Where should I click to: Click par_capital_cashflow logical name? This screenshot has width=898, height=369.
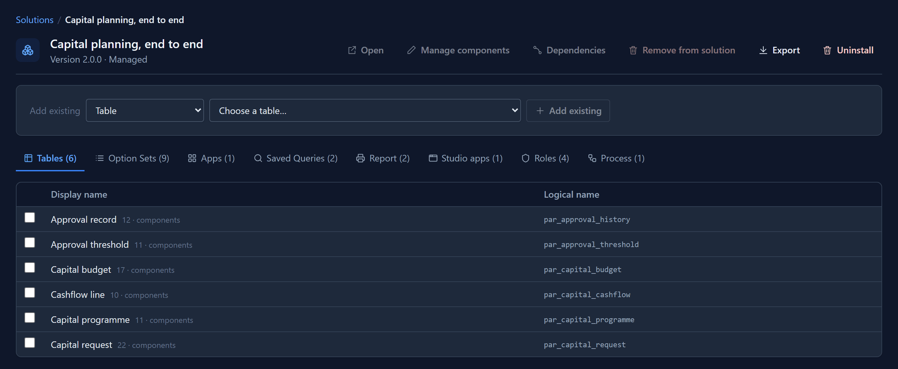coord(587,295)
